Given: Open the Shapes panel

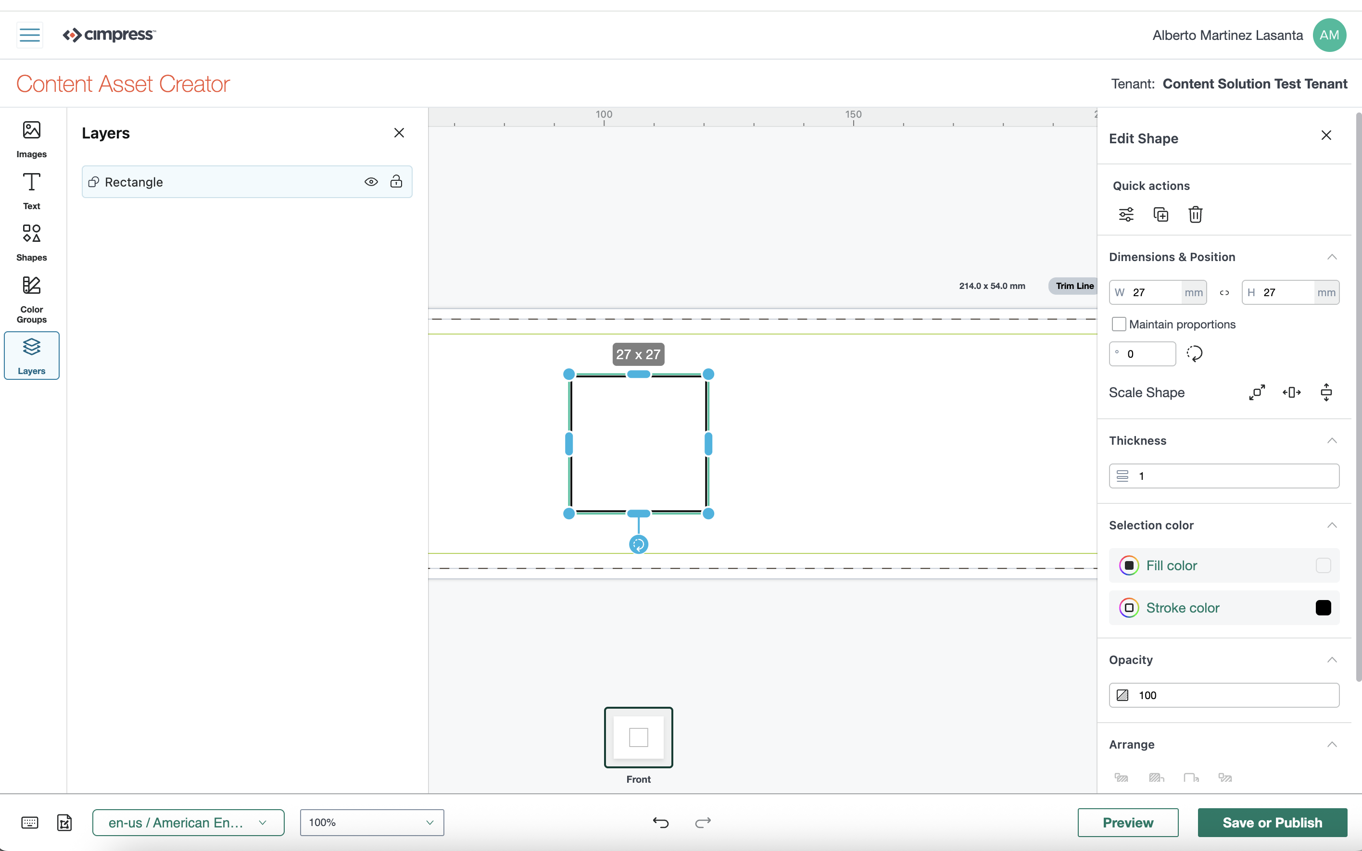Looking at the screenshot, I should (x=32, y=243).
